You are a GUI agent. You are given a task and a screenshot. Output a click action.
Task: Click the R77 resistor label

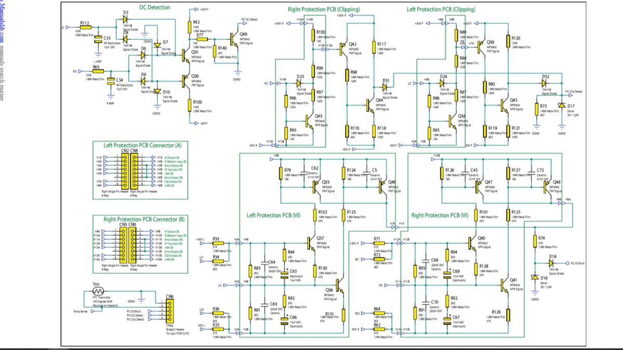tap(200, 35)
